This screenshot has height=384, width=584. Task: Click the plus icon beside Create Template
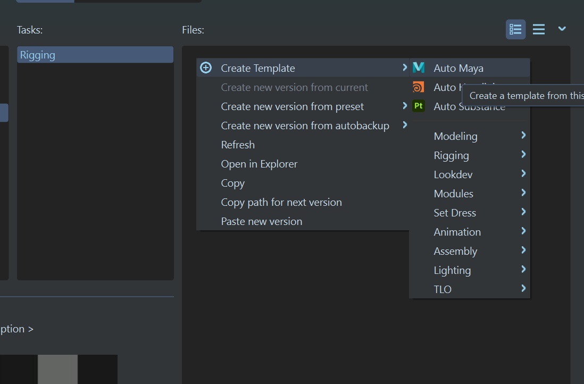click(206, 68)
